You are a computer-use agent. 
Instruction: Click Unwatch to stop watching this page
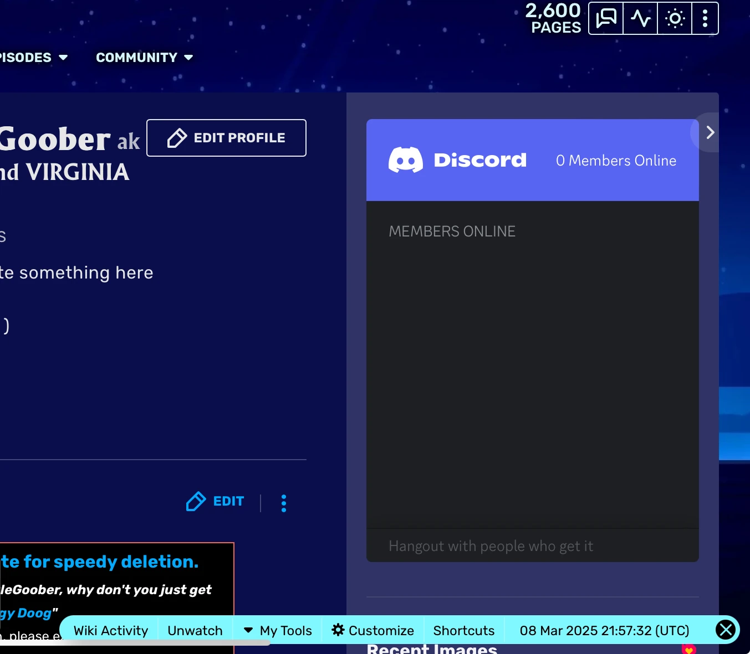coord(195,630)
